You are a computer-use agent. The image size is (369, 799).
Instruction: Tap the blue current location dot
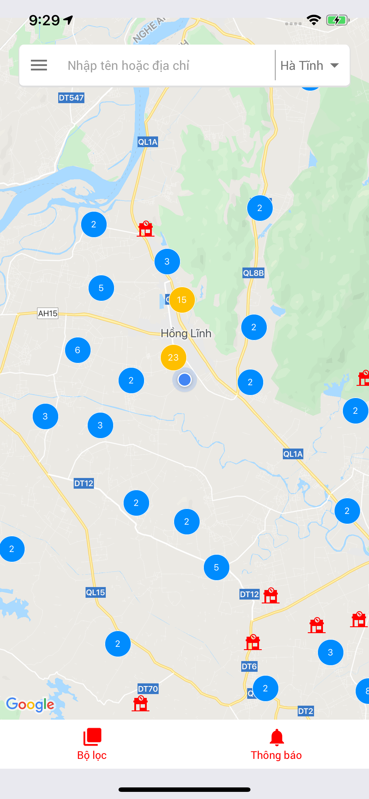[184, 380]
